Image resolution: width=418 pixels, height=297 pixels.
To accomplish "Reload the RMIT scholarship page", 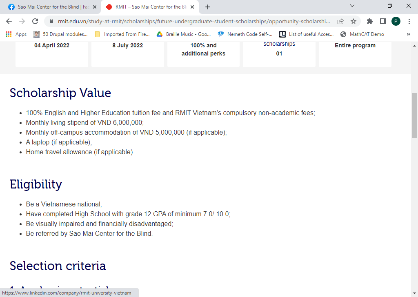I will 35,21.
